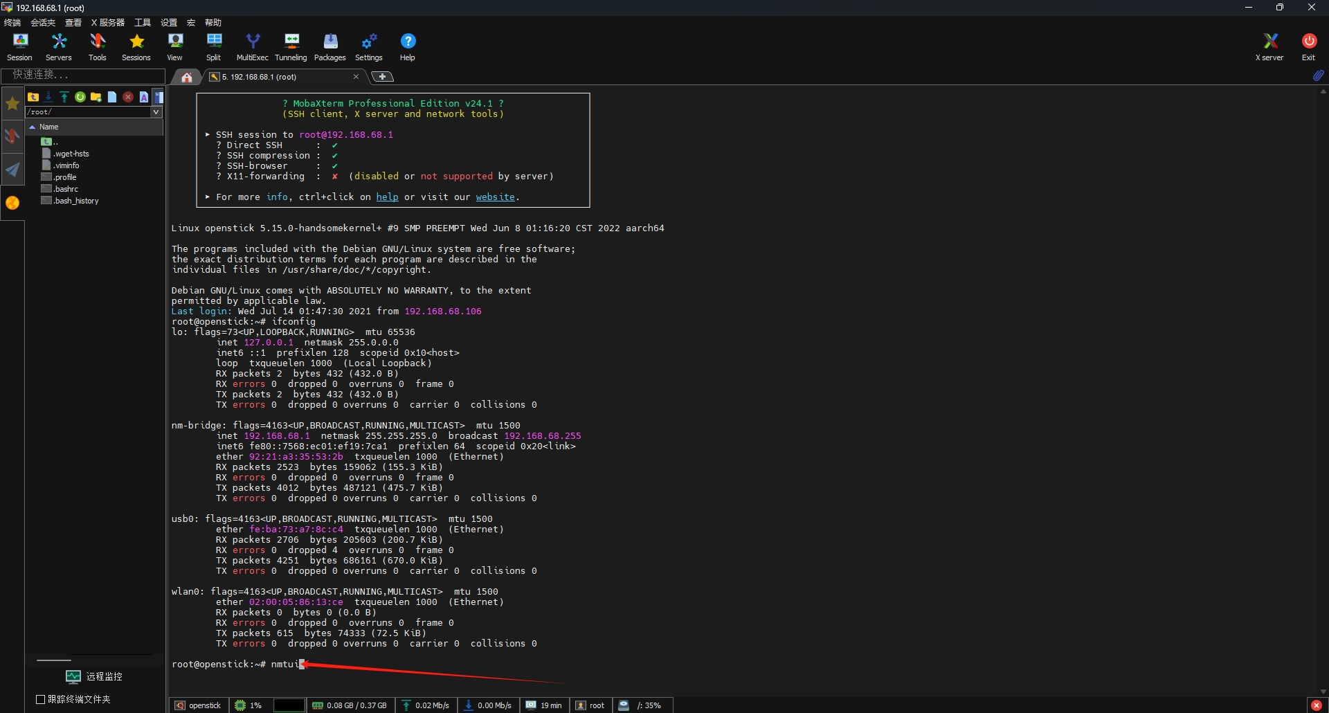Sort files by the Name column header
1329x713 pixels.
click(95, 127)
